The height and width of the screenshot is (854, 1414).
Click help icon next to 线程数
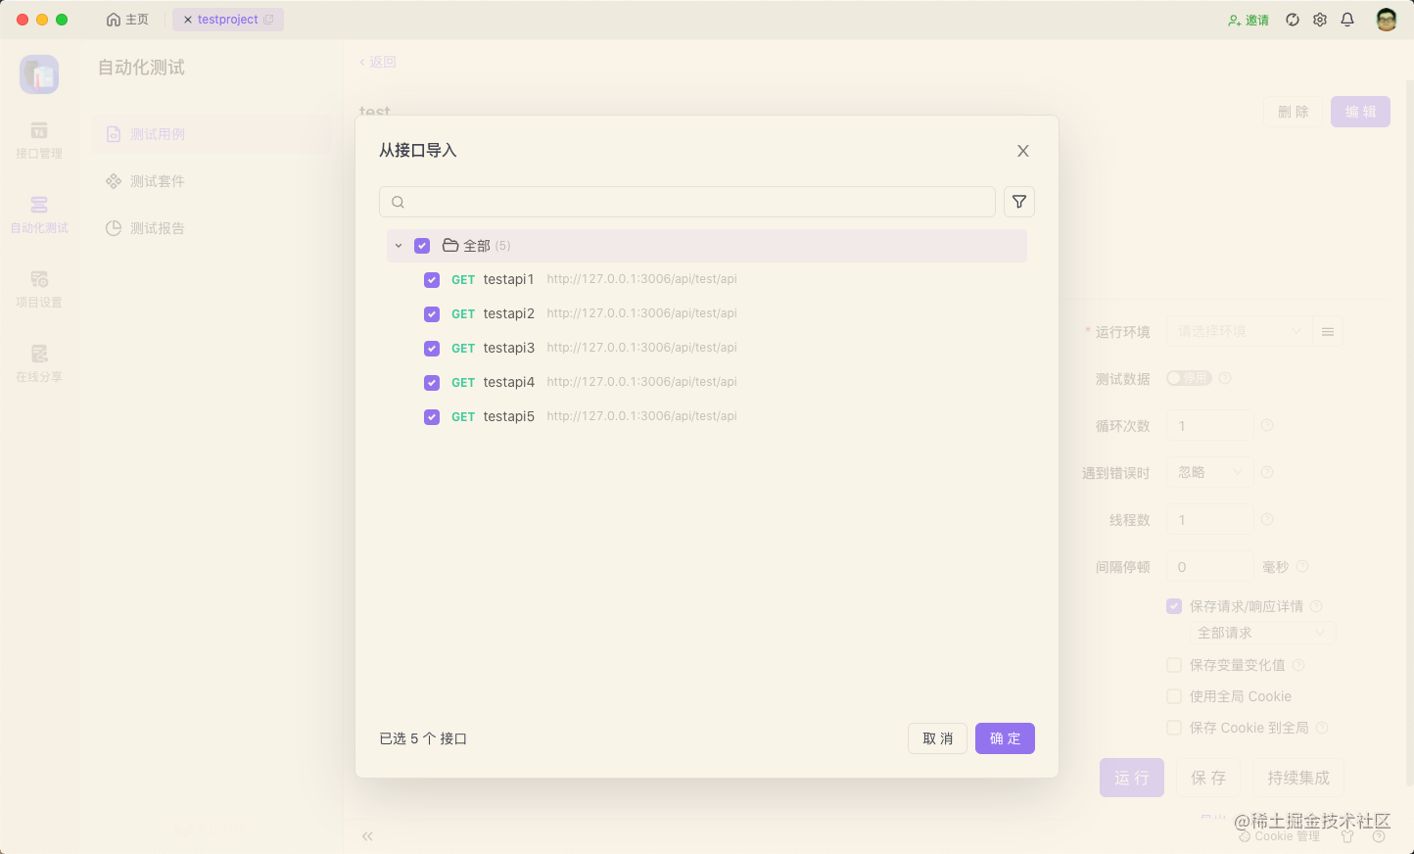[1267, 519]
